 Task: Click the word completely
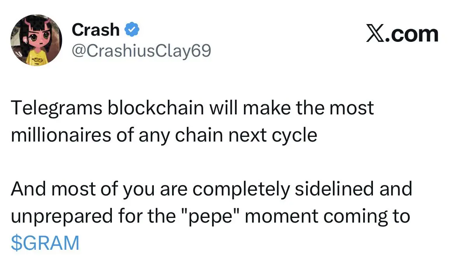coord(241,189)
